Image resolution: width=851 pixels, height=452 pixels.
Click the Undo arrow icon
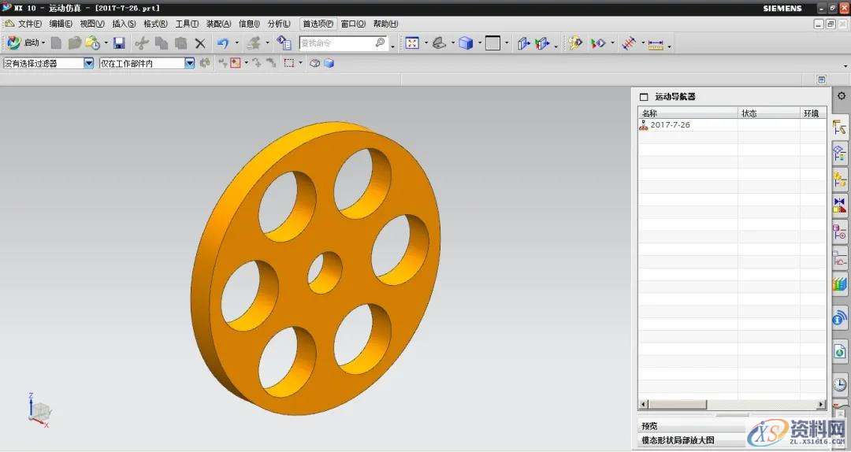(223, 43)
